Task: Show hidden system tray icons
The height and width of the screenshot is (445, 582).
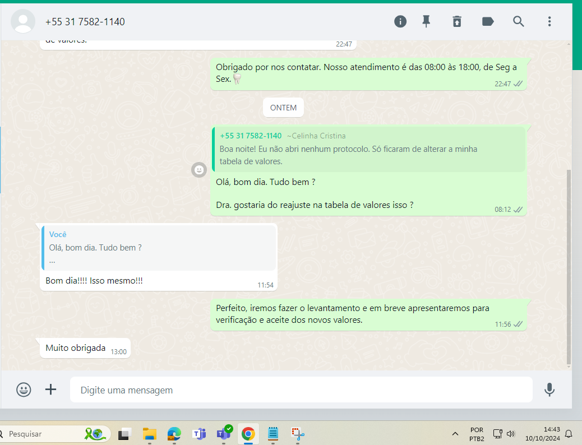Action: (x=455, y=434)
